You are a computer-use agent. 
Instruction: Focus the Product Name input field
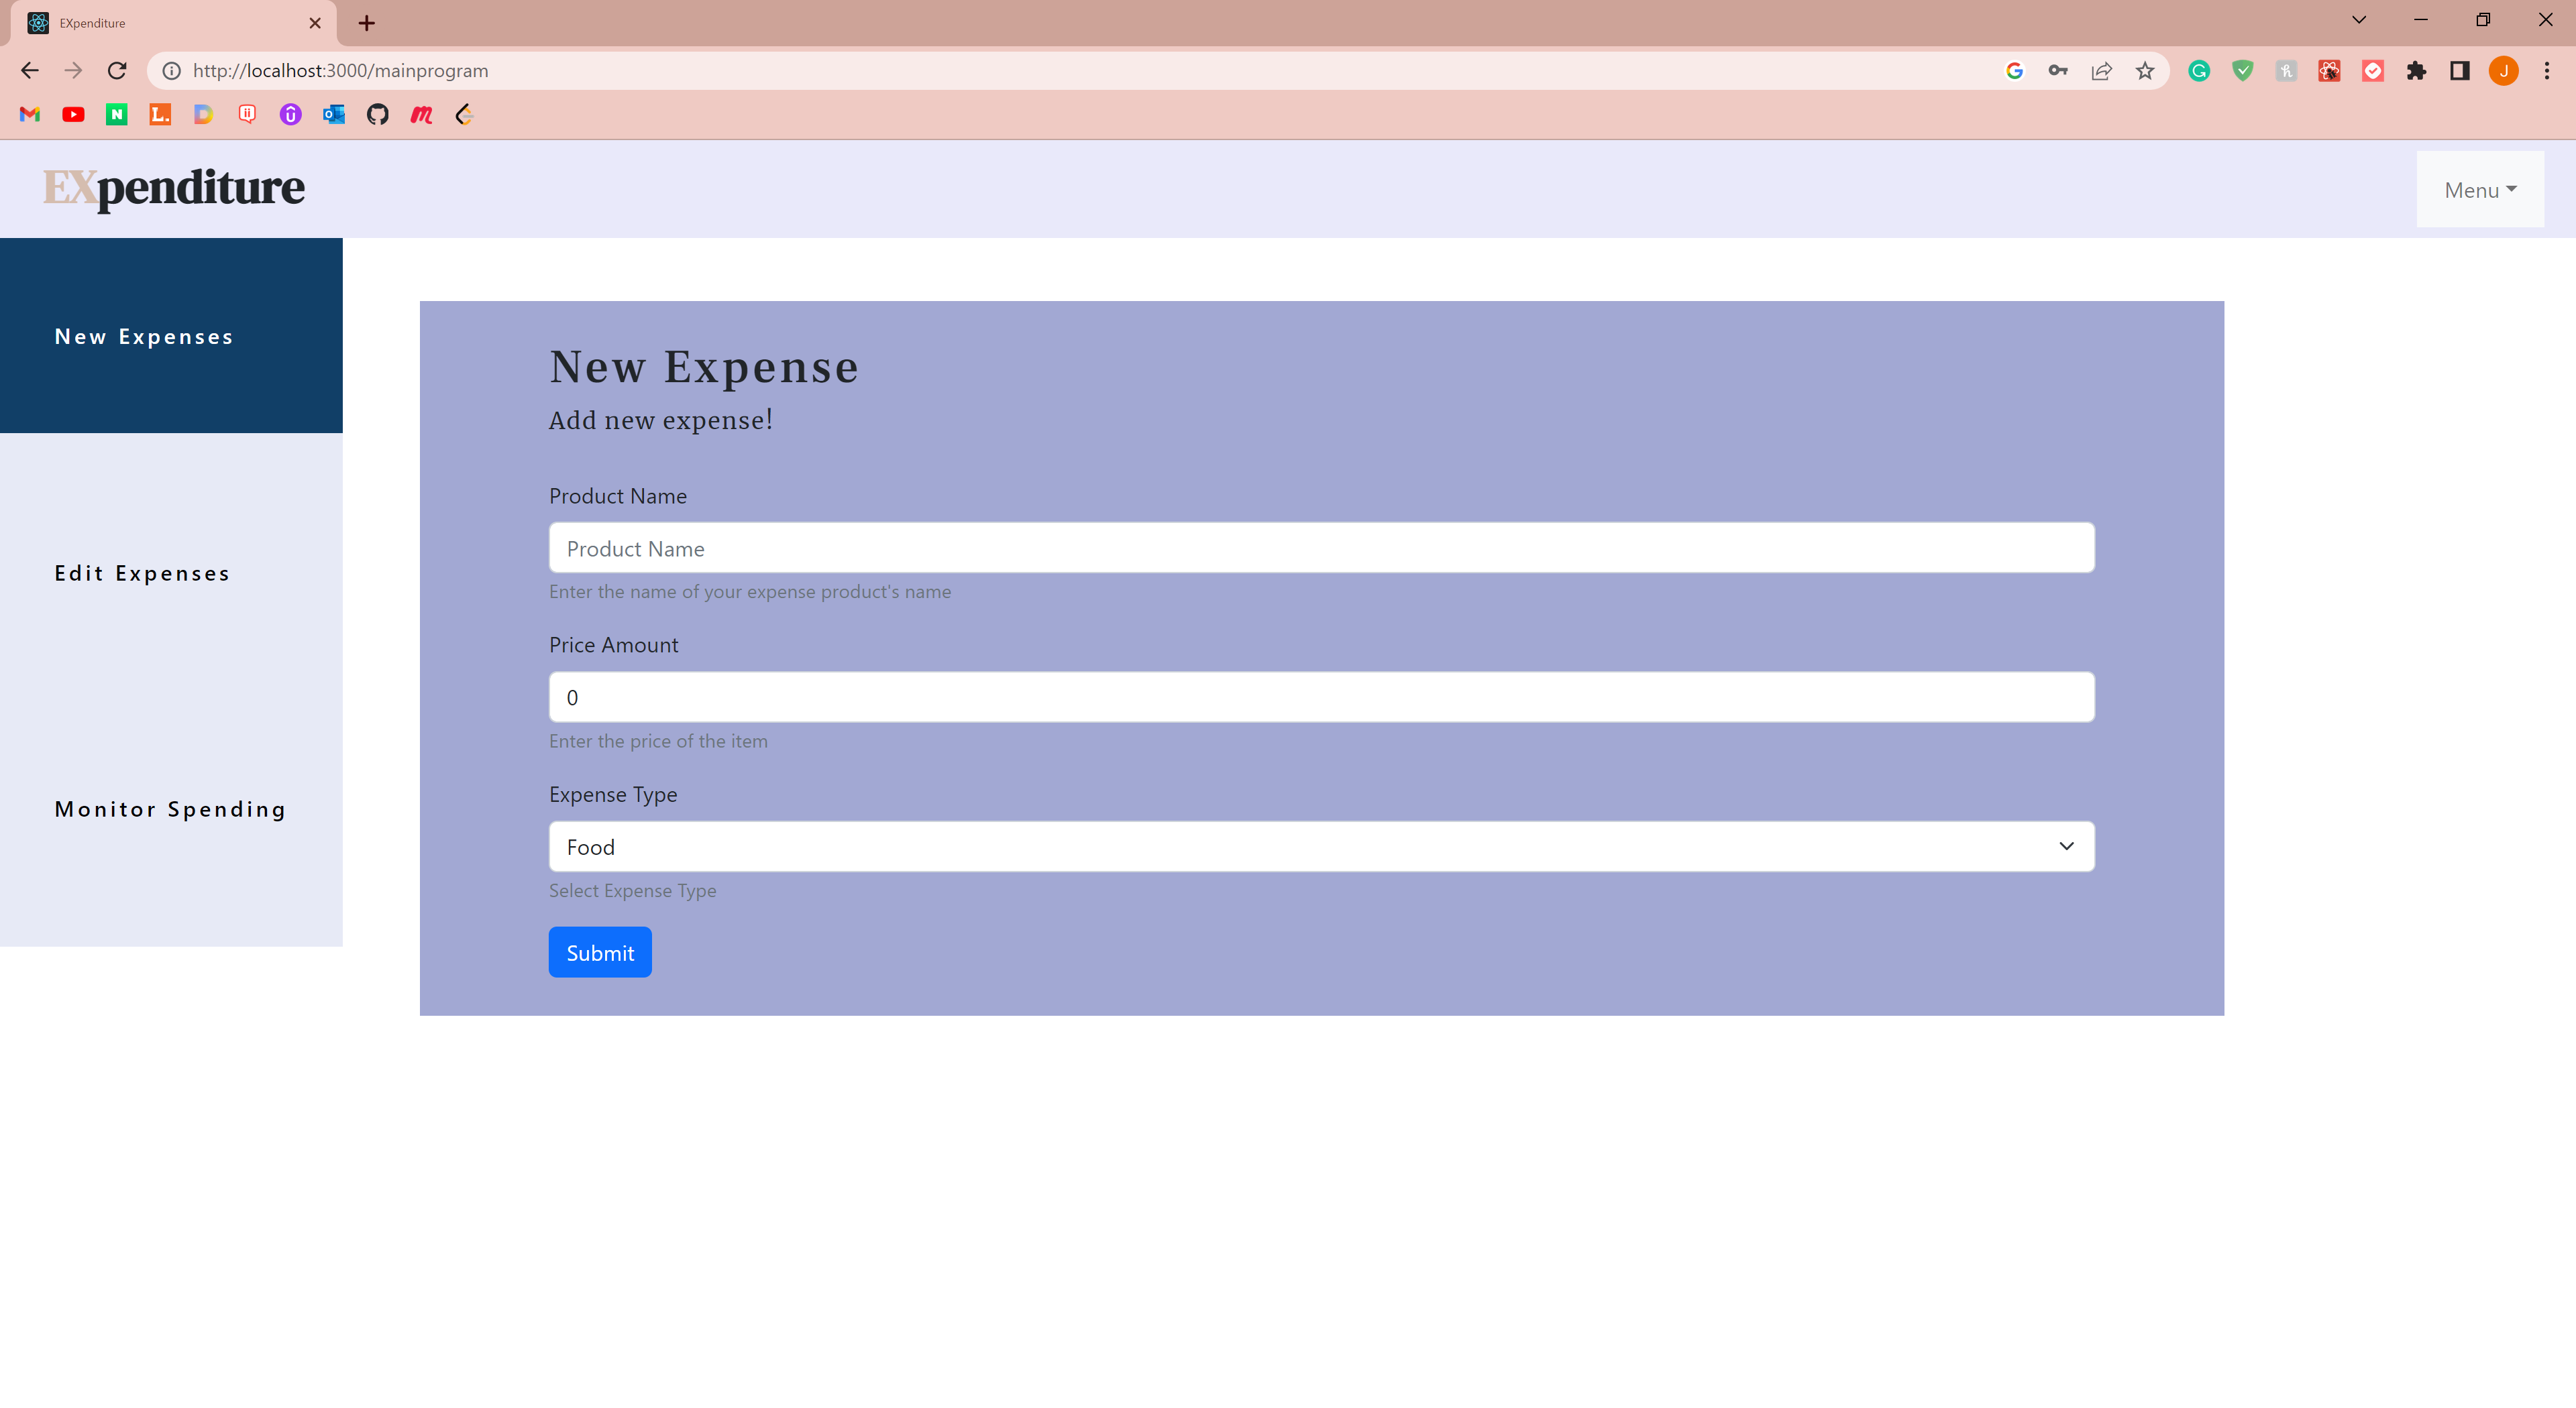tap(1321, 548)
